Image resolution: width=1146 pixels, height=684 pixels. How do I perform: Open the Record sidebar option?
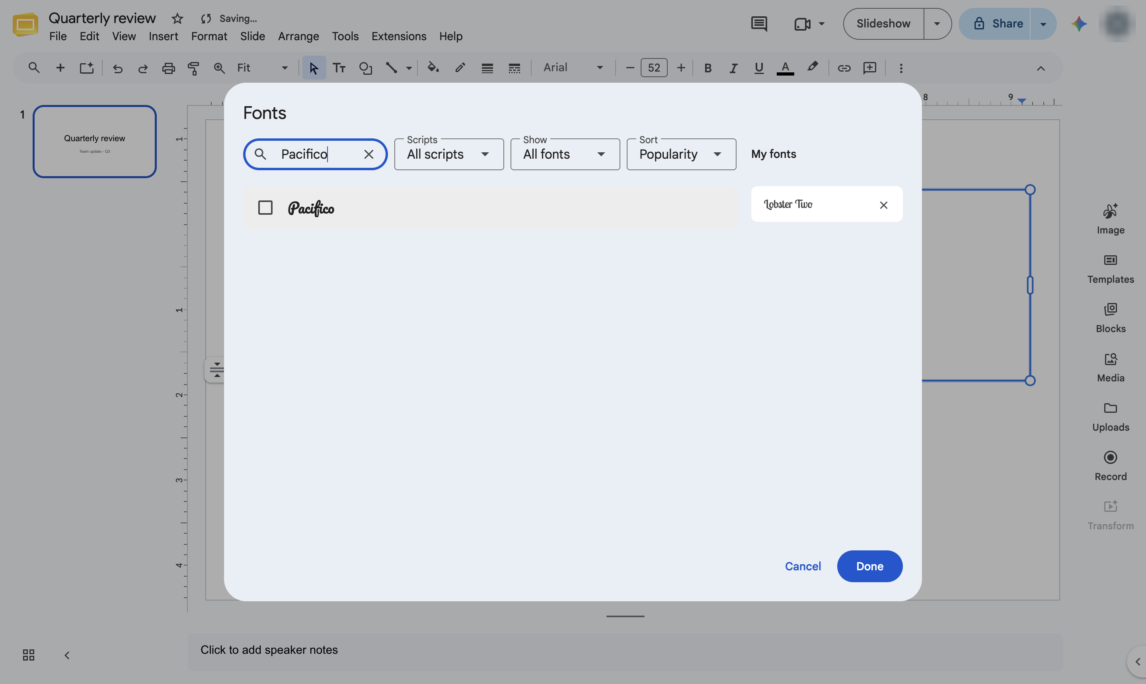coord(1111,466)
